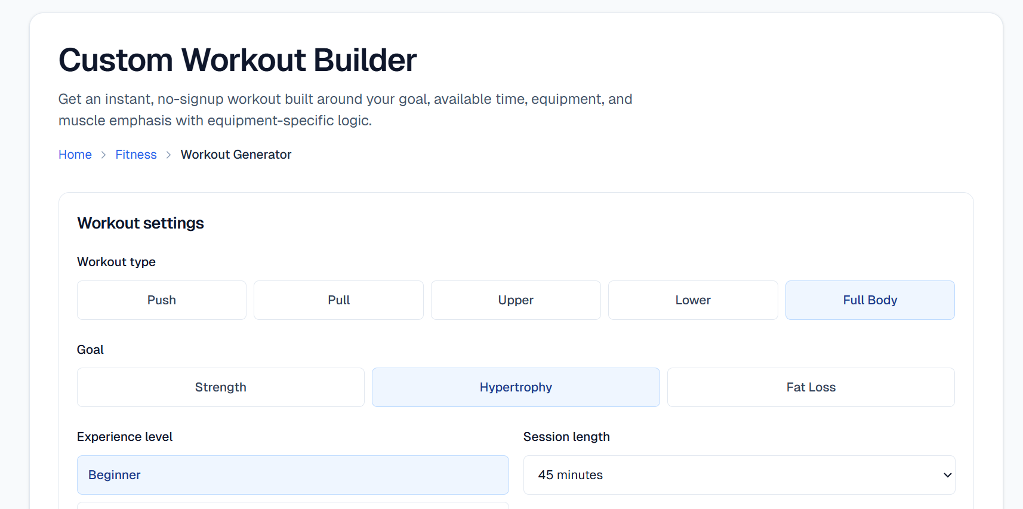Select Beginner experience level
This screenshot has height=509, width=1023.
point(292,475)
